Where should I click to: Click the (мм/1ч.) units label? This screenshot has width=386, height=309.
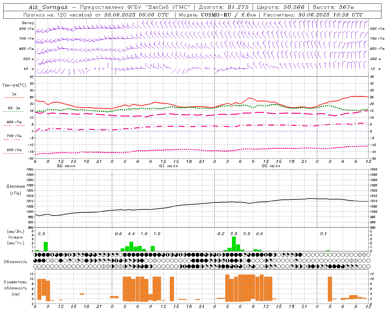tap(16, 243)
